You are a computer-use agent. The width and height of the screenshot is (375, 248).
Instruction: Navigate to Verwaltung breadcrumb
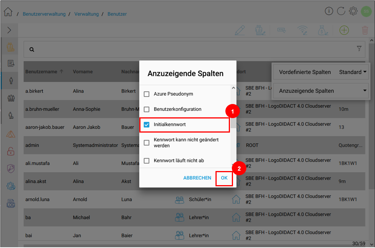pyautogui.click(x=86, y=14)
